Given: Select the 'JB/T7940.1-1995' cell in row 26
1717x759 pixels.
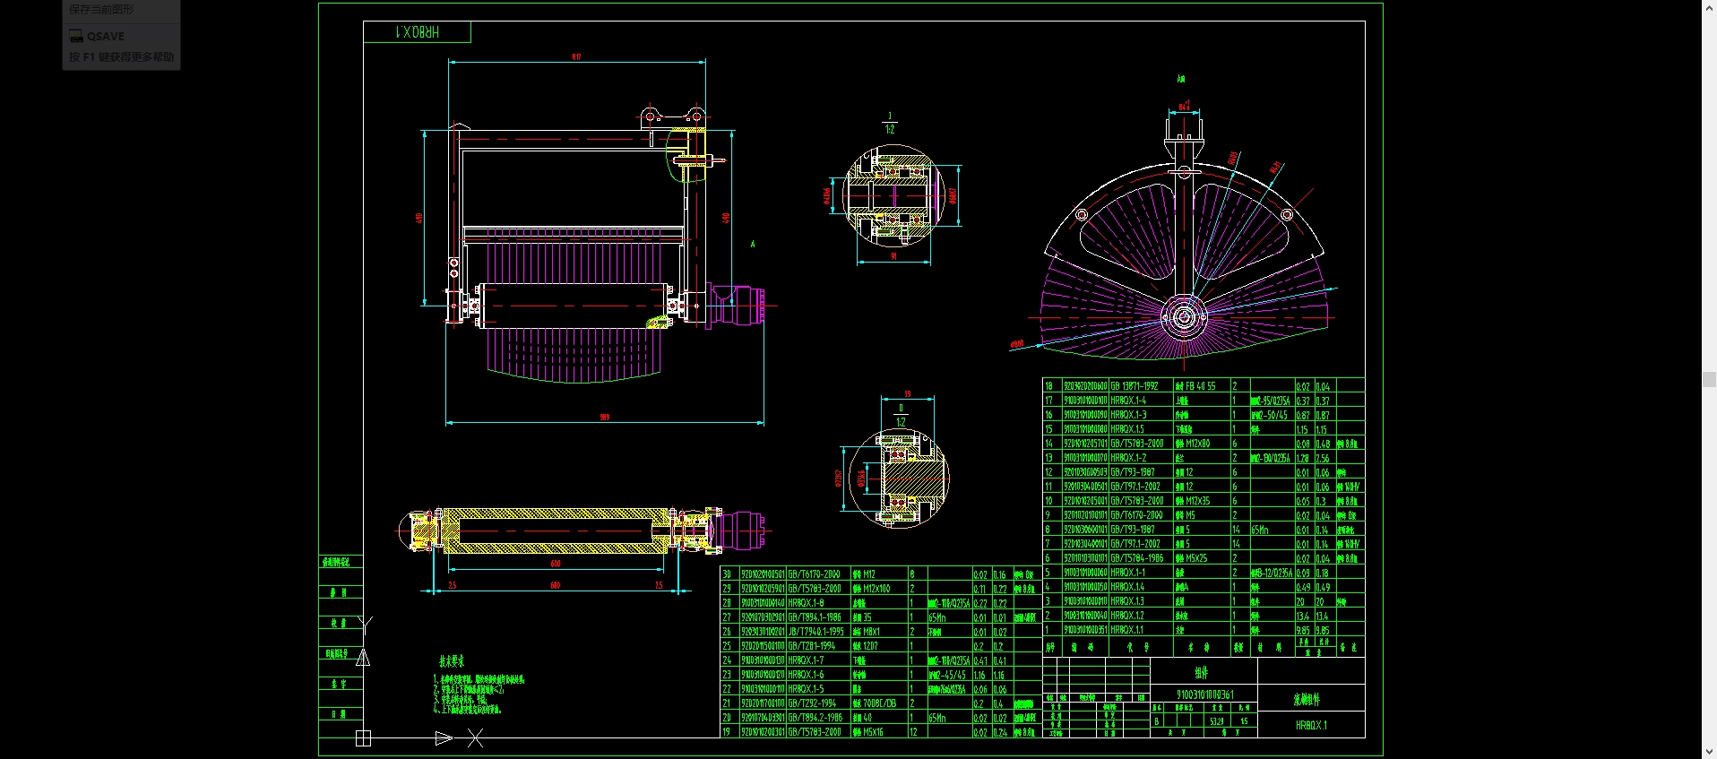Looking at the screenshot, I should tap(818, 632).
